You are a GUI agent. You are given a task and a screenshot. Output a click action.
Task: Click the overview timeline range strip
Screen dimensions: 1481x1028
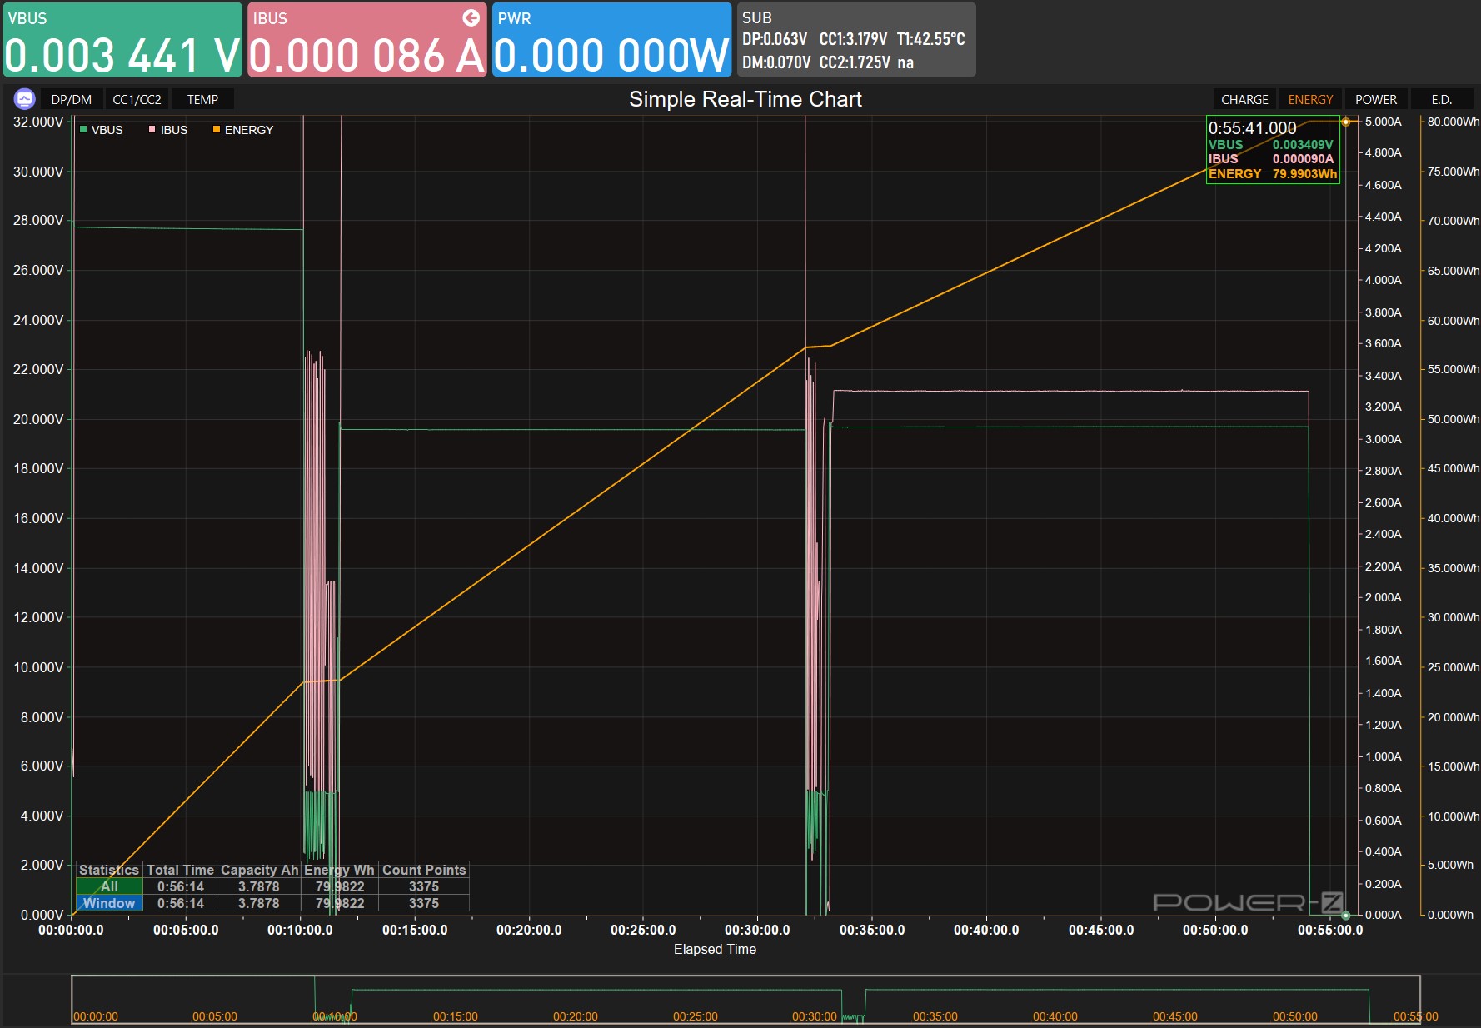(x=745, y=999)
